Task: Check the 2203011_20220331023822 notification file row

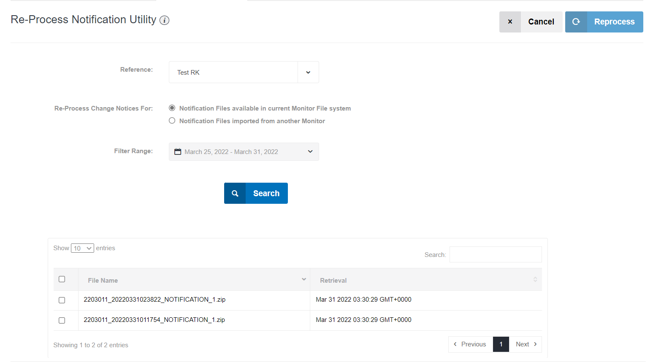Action: [x=62, y=300]
